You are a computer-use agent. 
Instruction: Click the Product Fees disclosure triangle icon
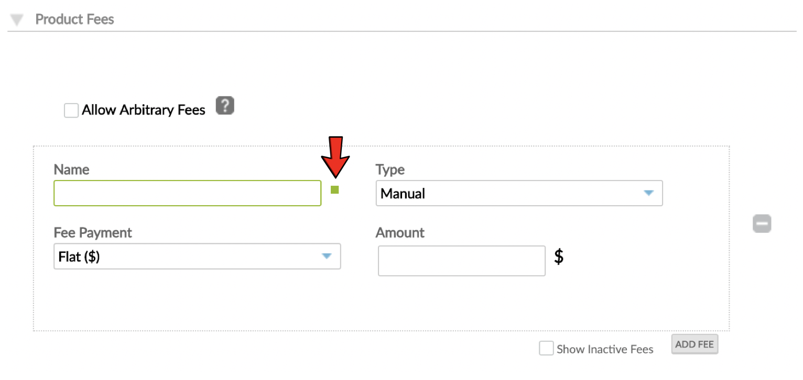click(17, 19)
